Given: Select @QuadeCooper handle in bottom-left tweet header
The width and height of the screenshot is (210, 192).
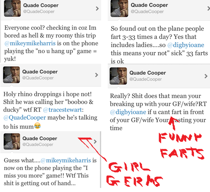Looking at the screenshot, I should pos(38,144).
